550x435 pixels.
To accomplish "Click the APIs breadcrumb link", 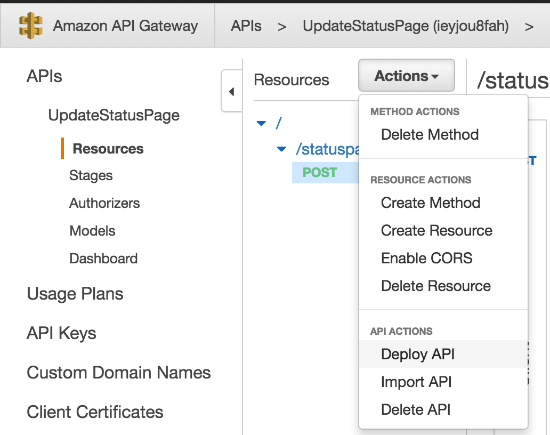I will (246, 26).
